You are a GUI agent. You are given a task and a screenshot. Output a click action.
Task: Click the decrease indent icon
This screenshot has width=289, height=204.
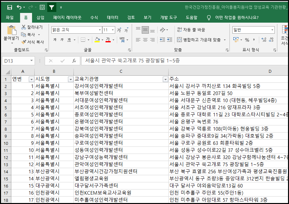(162, 40)
